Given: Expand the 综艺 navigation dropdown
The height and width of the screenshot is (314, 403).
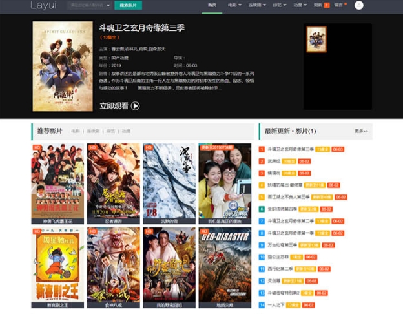Looking at the screenshot, I should tap(280, 5).
